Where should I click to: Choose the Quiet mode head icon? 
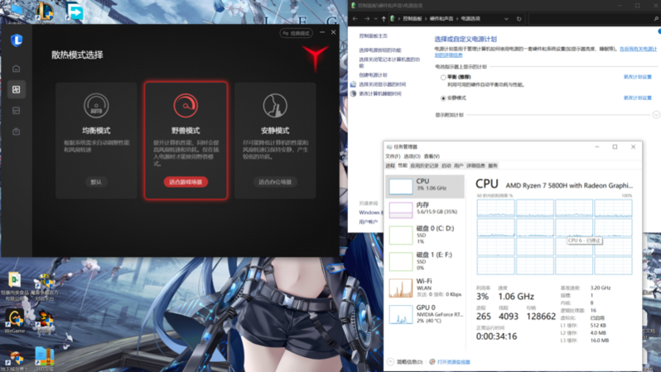click(274, 106)
